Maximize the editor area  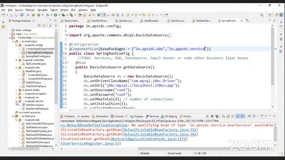(274, 21)
